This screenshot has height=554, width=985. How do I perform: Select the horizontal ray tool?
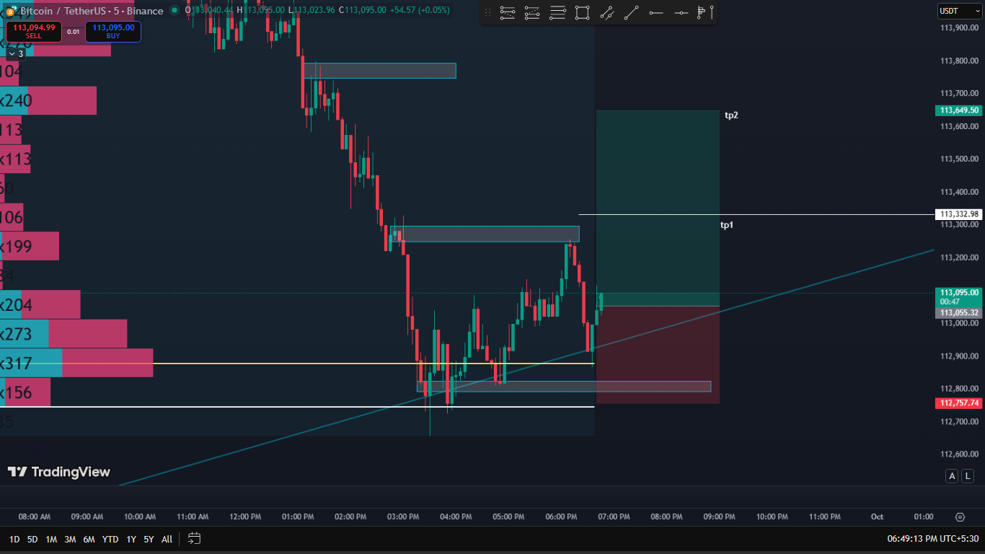click(x=655, y=12)
